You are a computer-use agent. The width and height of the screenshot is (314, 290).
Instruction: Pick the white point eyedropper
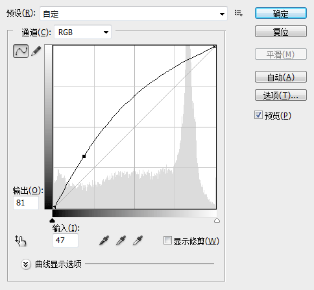click(x=138, y=241)
